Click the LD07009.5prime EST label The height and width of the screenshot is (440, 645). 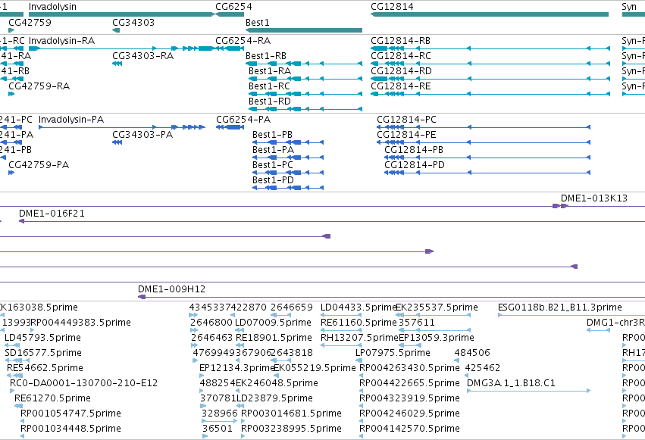[x=273, y=323]
